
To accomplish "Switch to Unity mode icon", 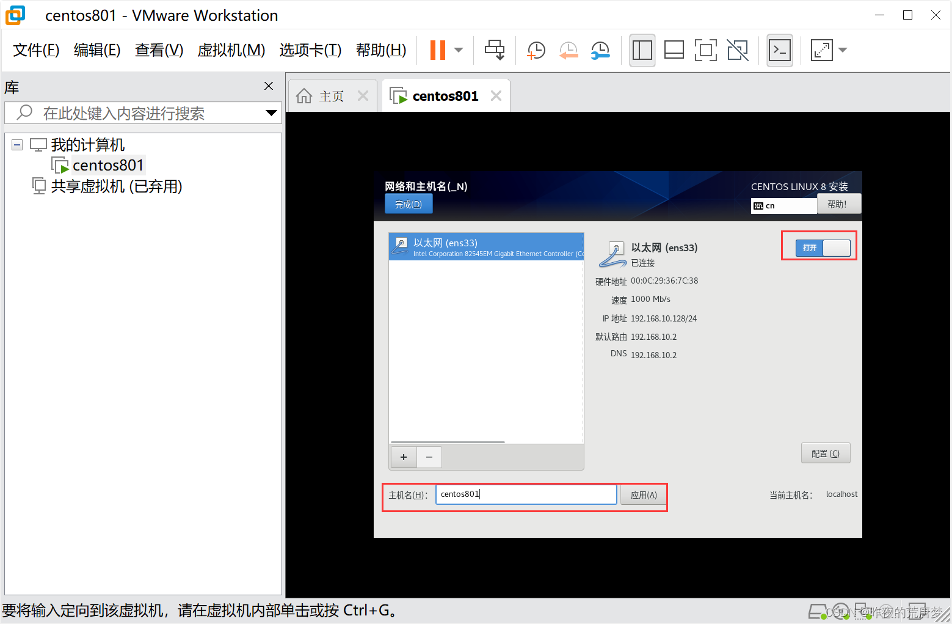I will [738, 50].
